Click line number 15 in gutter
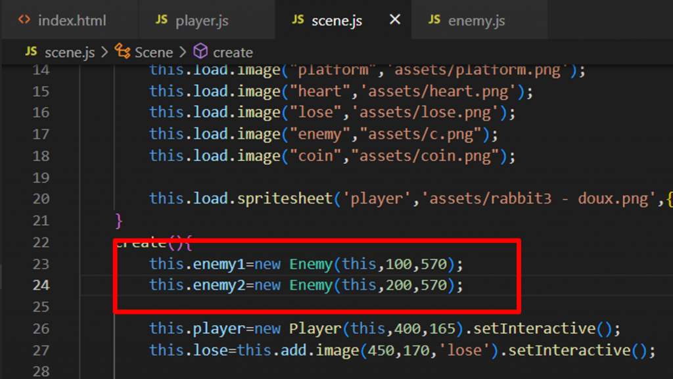673x379 pixels. 41,91
